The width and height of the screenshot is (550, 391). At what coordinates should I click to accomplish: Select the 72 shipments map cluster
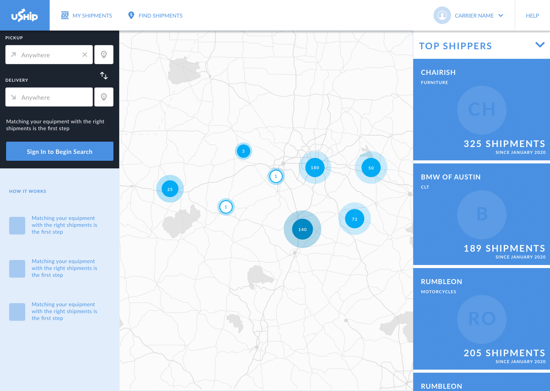354,219
